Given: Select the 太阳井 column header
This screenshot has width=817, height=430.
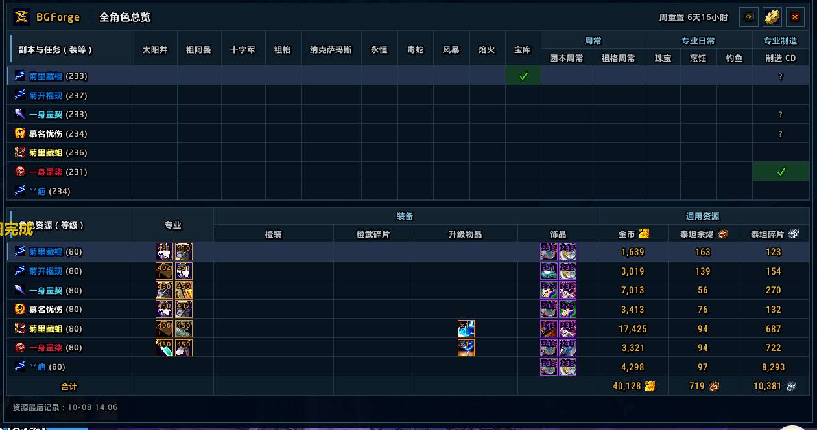Looking at the screenshot, I should point(155,50).
